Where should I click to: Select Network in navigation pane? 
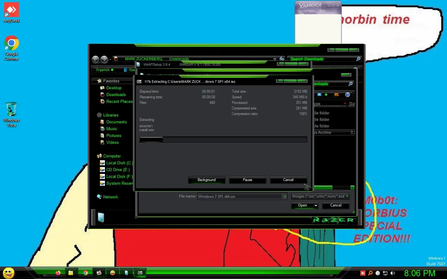pyautogui.click(x=111, y=197)
